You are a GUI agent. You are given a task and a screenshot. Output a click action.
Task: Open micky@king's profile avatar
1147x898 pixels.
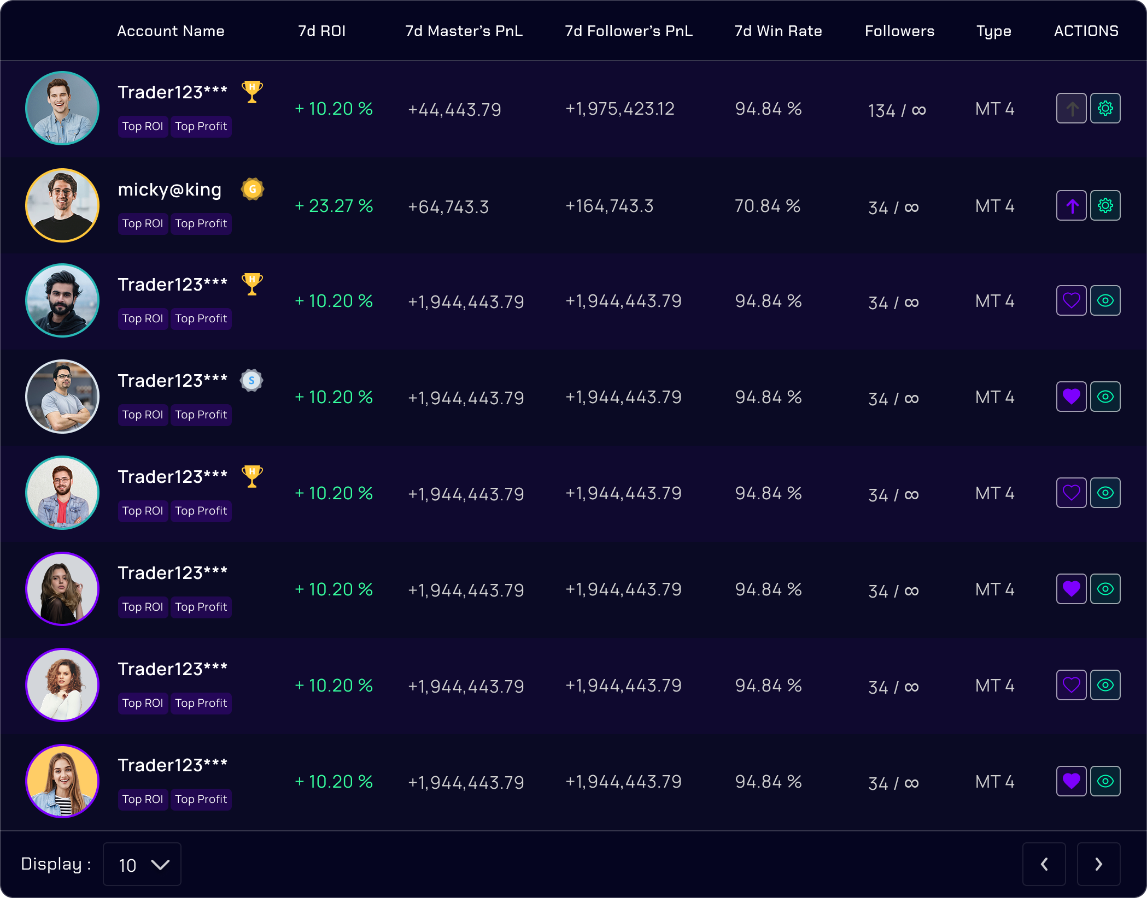(x=62, y=205)
